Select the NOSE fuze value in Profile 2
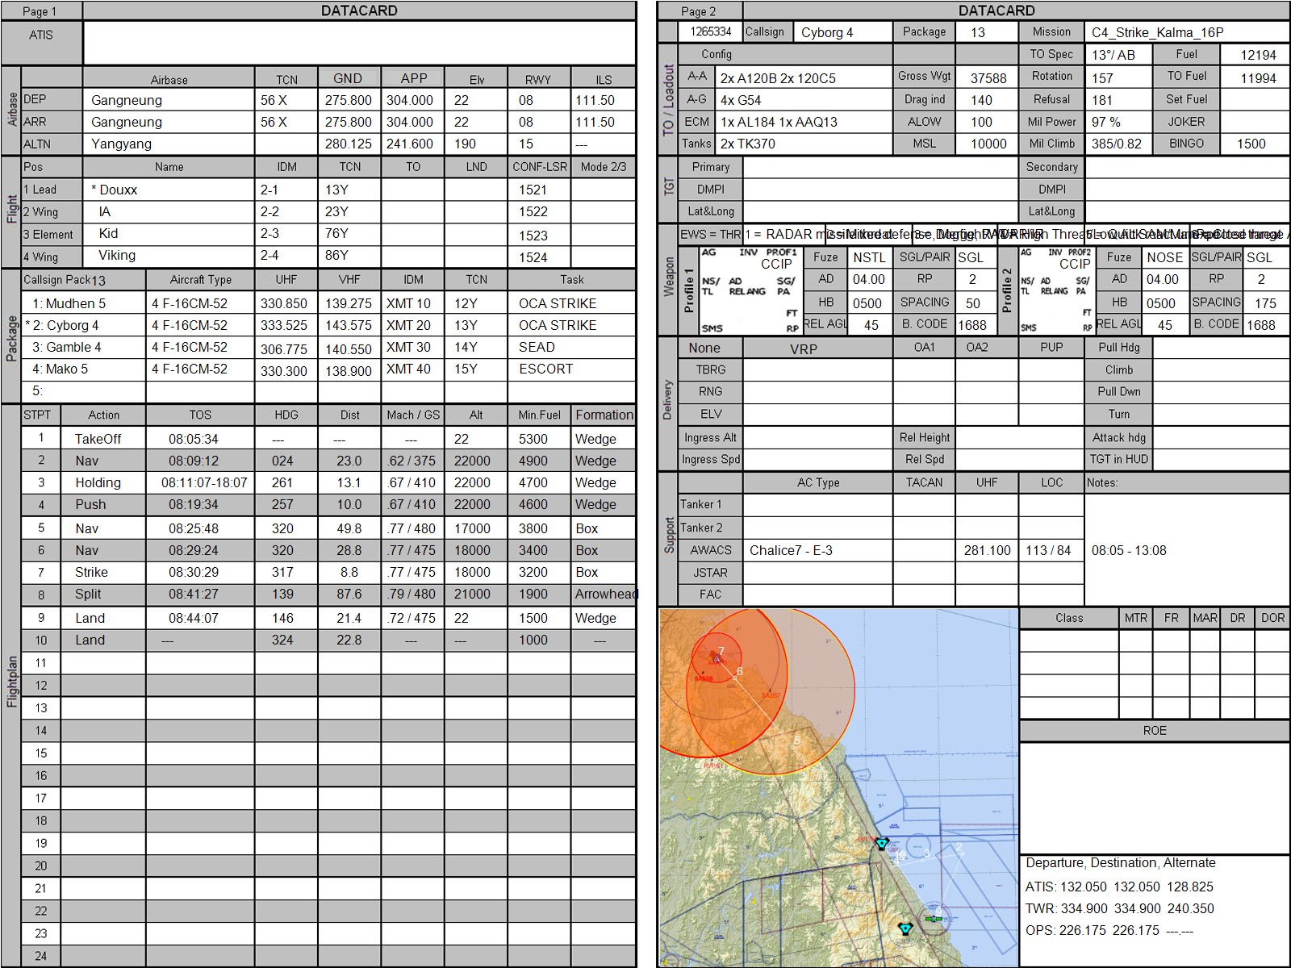The image size is (1291, 968). (x=1164, y=257)
